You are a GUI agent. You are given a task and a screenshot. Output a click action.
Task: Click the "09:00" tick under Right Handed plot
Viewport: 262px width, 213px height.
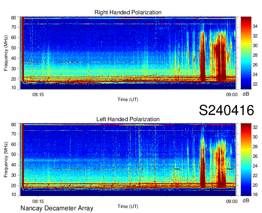point(232,95)
